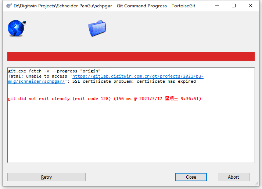The width and height of the screenshot is (262, 189).
Task: Click the 'fatal: unable to access' text
Action: pos(37,76)
